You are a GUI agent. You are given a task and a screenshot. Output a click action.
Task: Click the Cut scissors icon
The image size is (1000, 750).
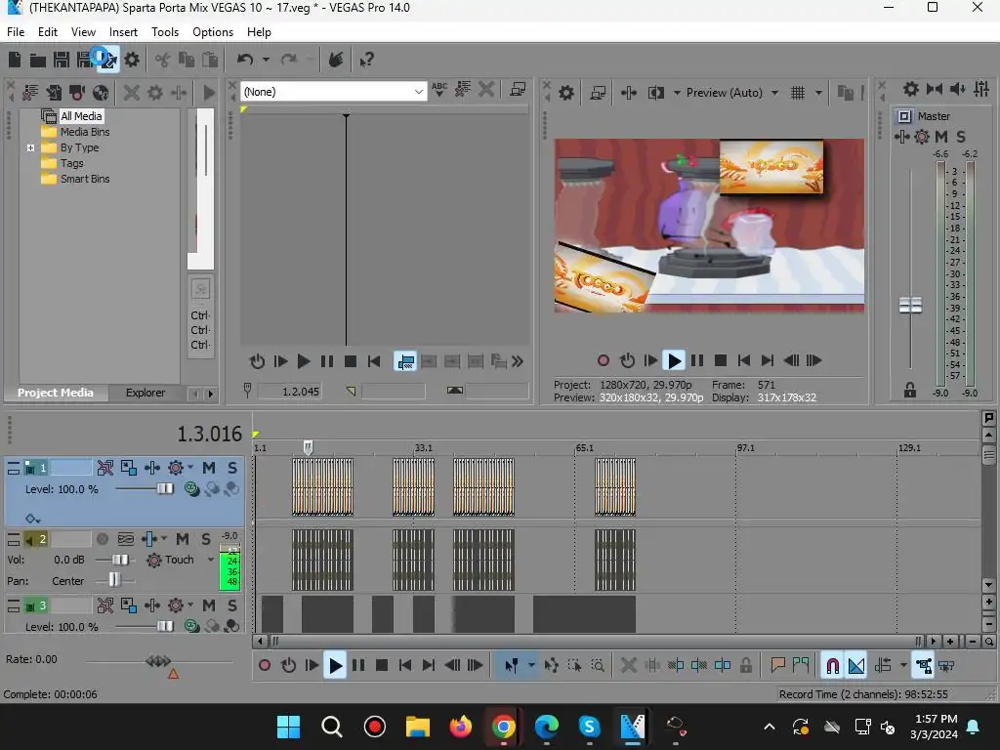[163, 60]
